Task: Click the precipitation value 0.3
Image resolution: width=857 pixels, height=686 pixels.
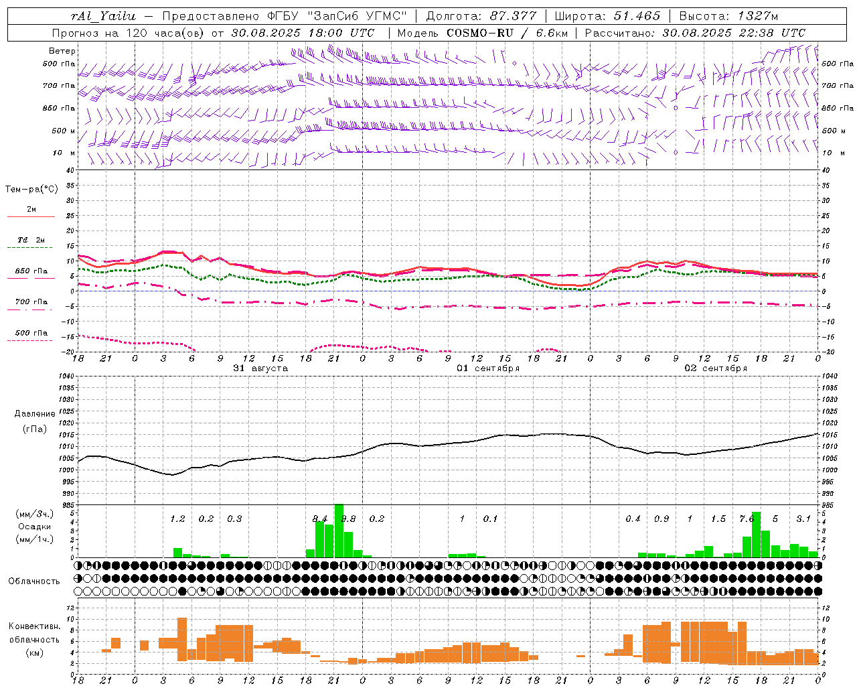Action: click(234, 519)
